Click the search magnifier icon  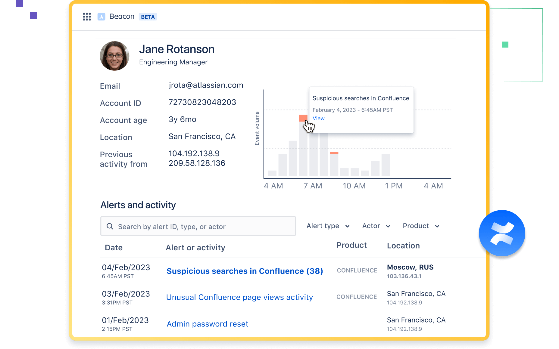click(x=110, y=226)
